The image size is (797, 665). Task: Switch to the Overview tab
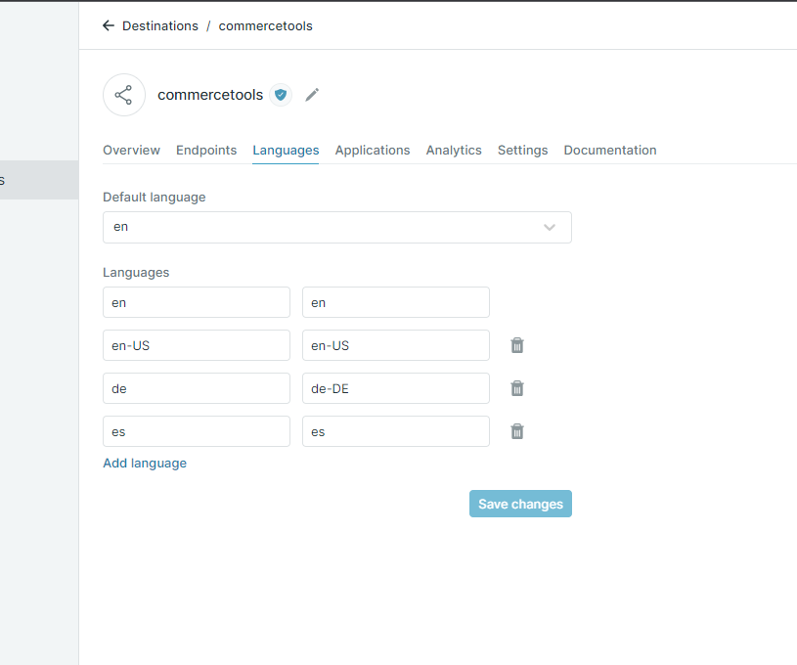[131, 150]
